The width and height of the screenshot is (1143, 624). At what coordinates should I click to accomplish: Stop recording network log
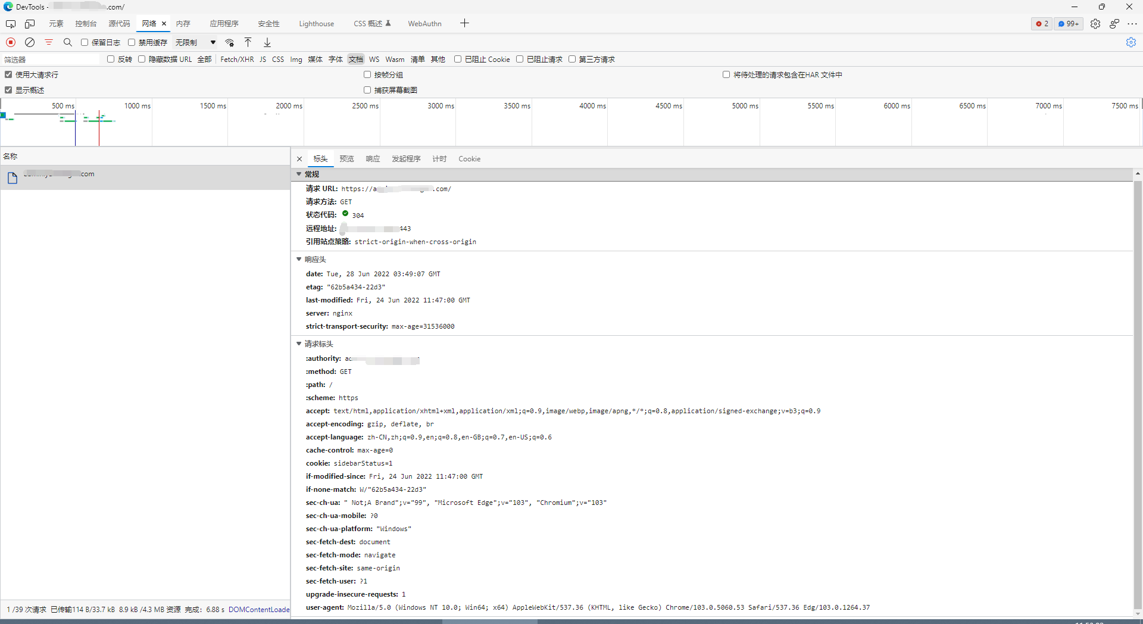click(11, 42)
